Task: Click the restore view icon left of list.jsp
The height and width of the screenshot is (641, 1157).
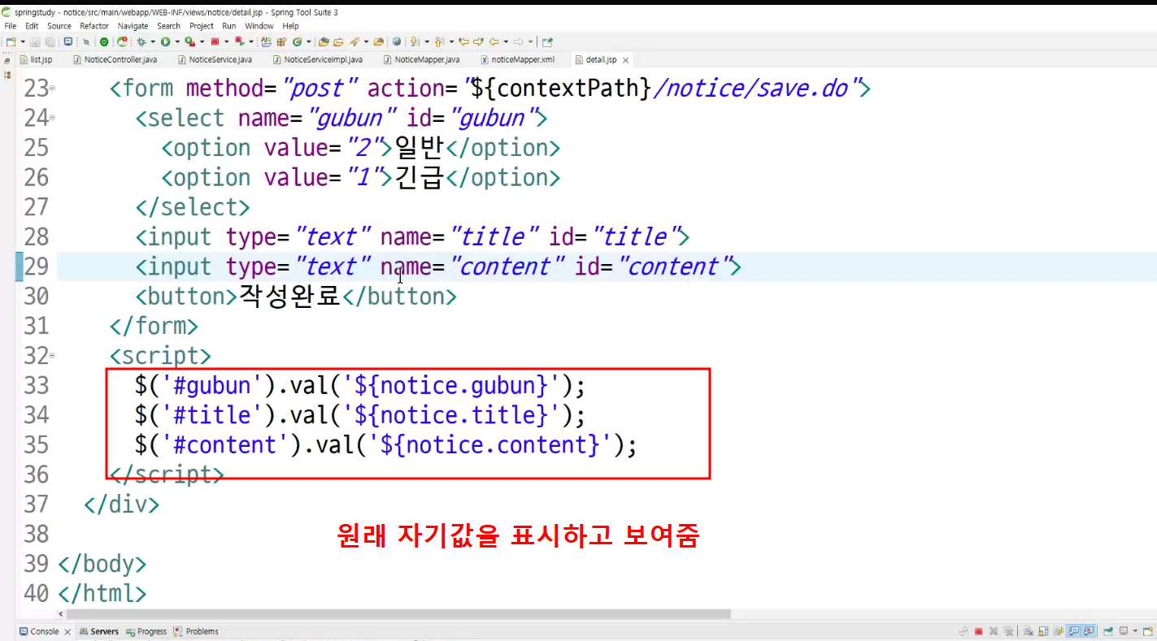Action: tap(7, 59)
